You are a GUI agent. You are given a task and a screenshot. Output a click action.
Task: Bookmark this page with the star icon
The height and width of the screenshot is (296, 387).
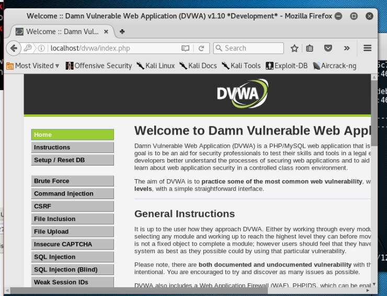(294, 48)
